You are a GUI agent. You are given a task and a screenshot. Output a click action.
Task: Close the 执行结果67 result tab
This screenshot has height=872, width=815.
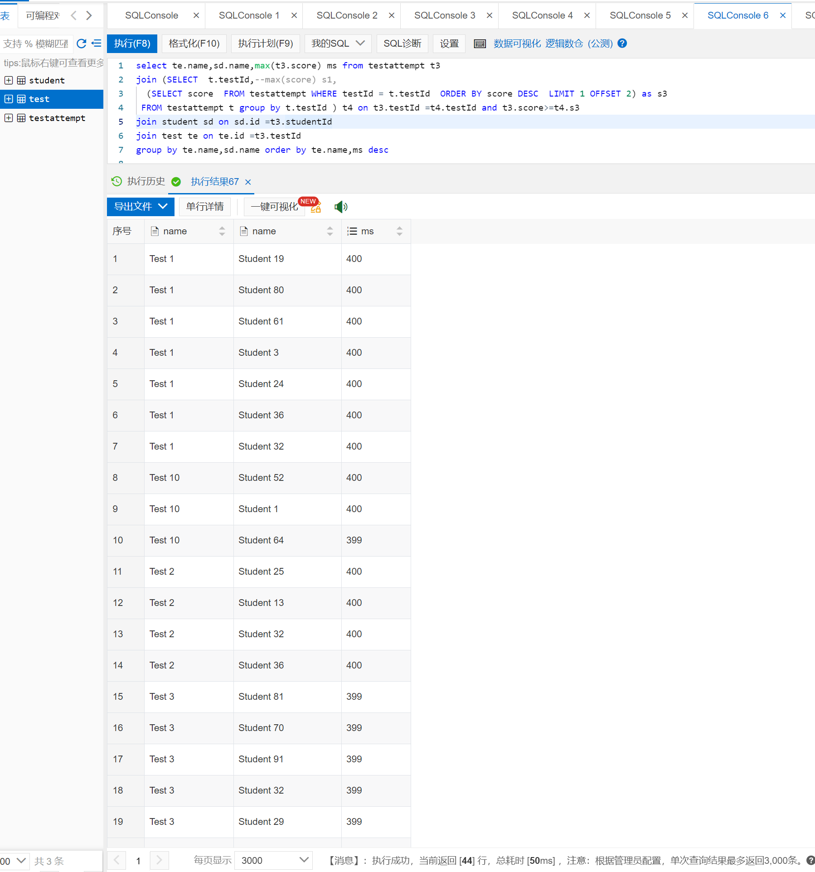coord(248,182)
